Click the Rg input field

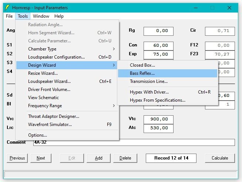click(x=158, y=31)
